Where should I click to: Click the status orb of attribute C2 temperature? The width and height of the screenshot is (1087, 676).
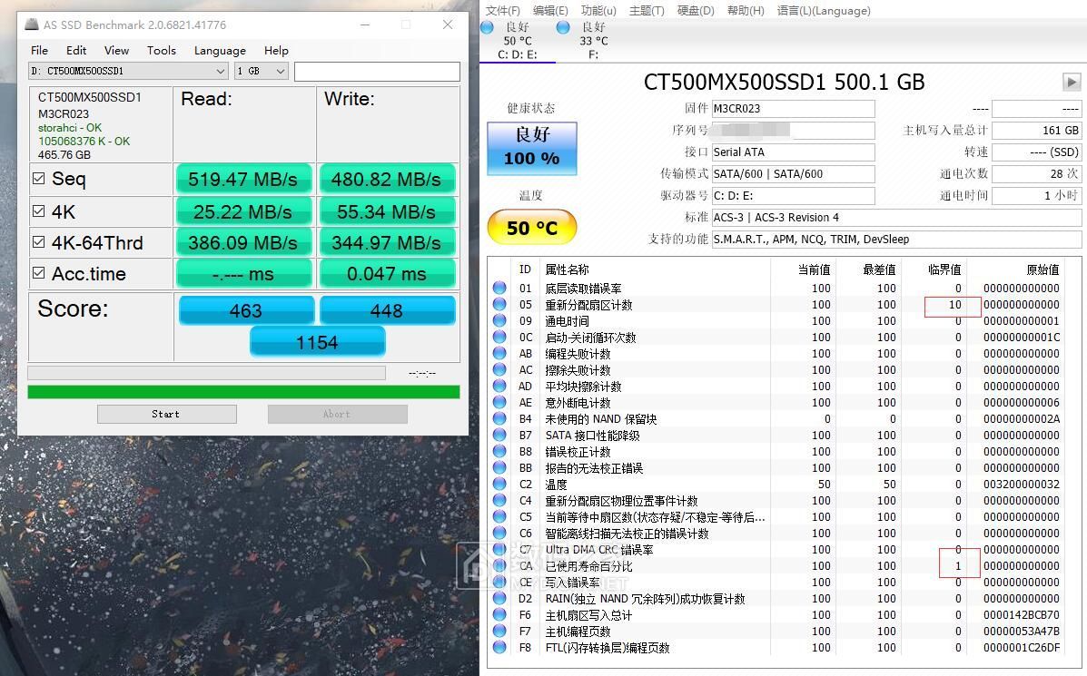499,485
